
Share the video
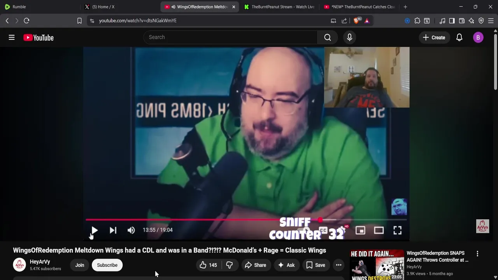point(256,265)
